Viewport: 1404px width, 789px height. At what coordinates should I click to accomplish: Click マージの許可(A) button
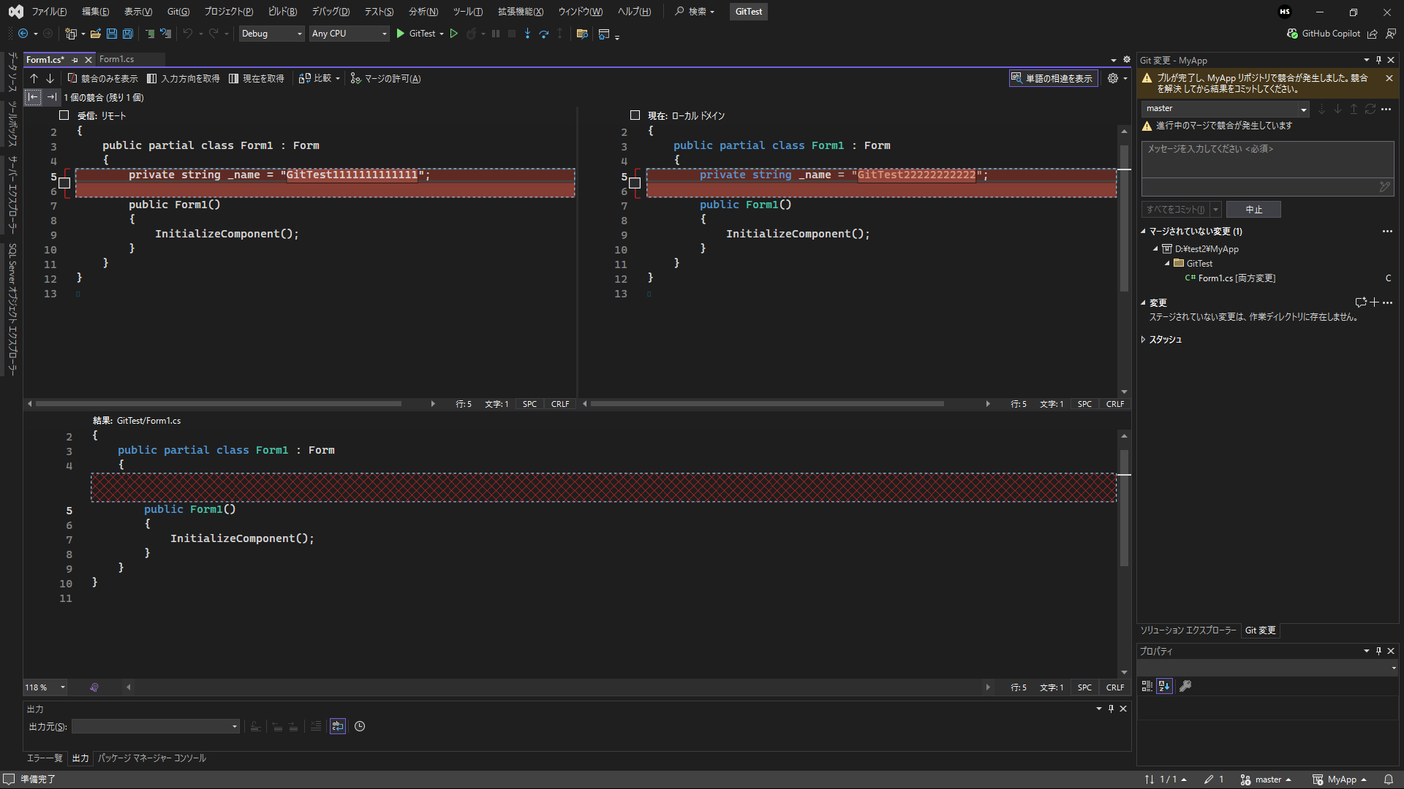(x=385, y=78)
